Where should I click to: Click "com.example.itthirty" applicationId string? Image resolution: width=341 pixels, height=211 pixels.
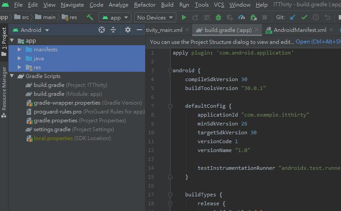coord(275,115)
